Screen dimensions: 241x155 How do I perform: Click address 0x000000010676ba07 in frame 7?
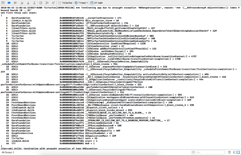(x=72, y=36)
